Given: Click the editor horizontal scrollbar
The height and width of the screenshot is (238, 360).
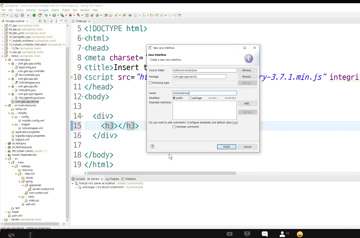Looking at the screenshot, I should click(x=162, y=173).
